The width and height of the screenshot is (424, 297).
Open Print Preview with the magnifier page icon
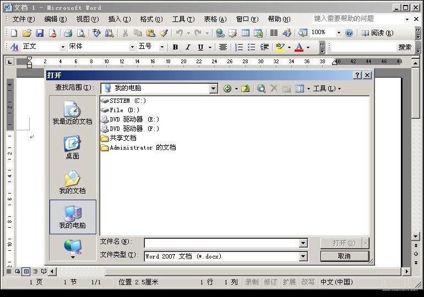(x=81, y=33)
